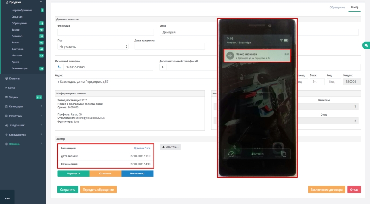Click the orange Отменить button
The height and width of the screenshot is (204, 370).
(x=105, y=173)
